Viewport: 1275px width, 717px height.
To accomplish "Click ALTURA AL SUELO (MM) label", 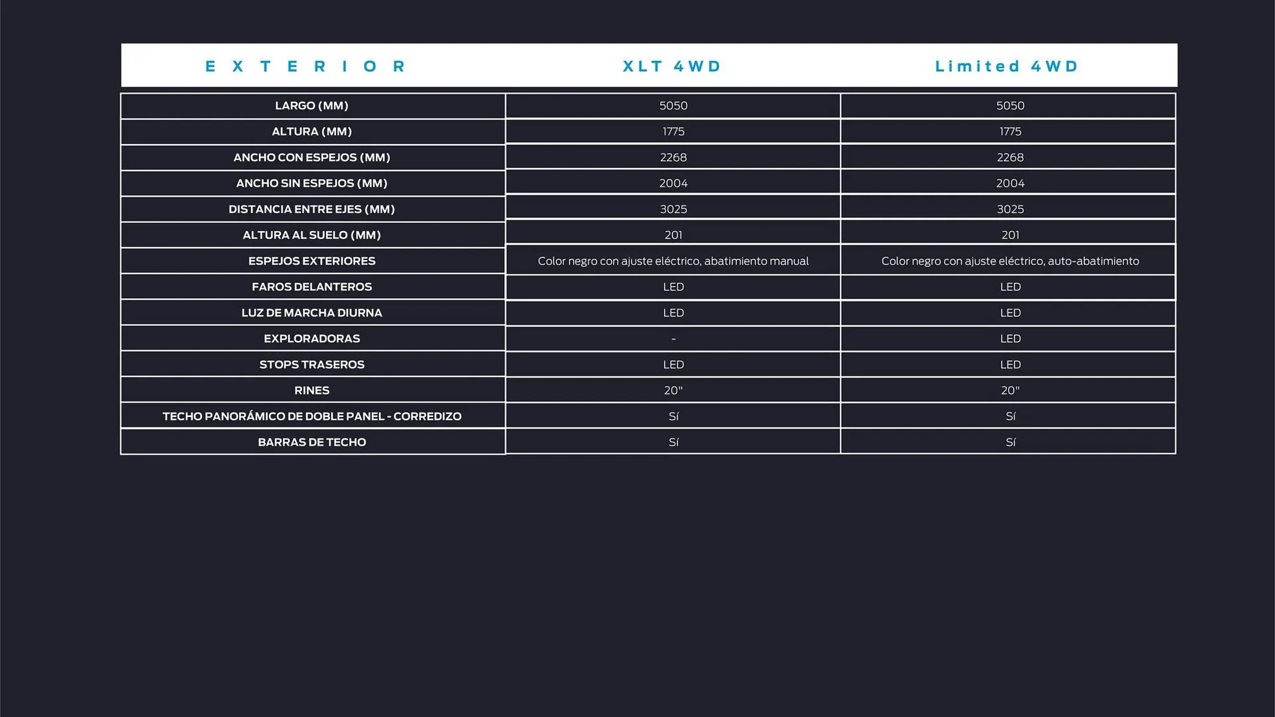I will click(x=311, y=235).
